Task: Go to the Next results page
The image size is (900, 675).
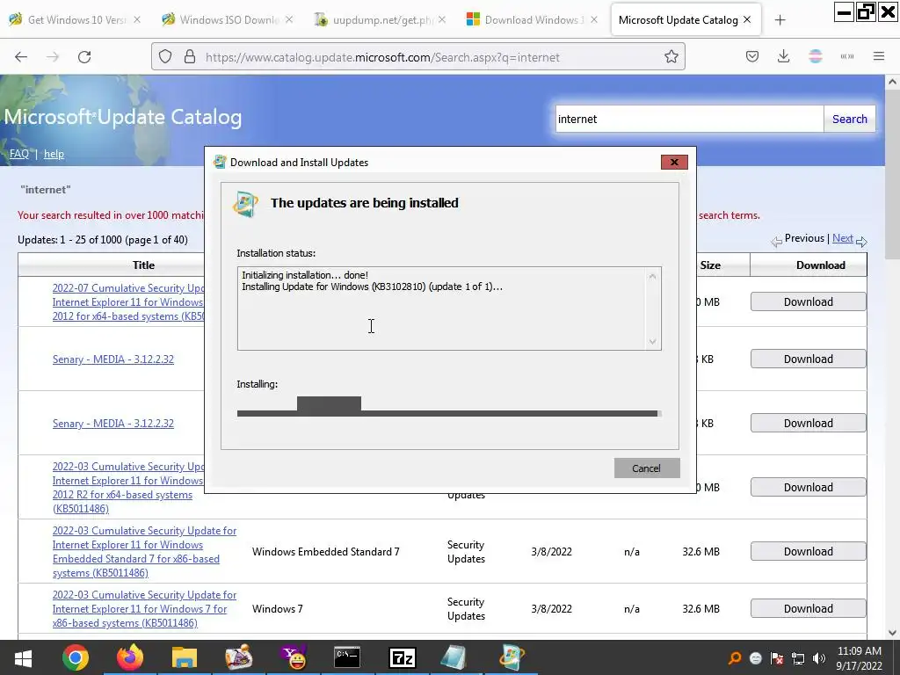Action: click(x=843, y=238)
